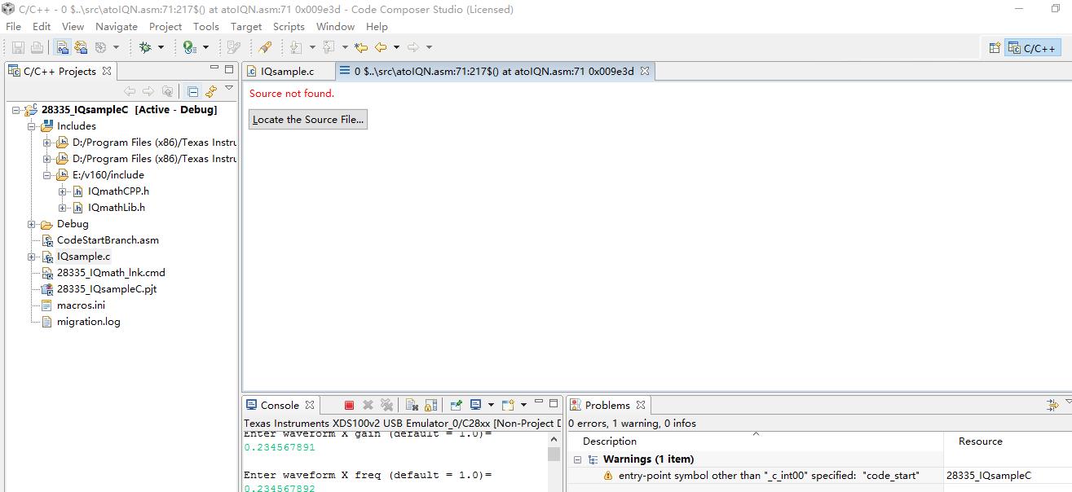Image resolution: width=1072 pixels, height=492 pixels.
Task: Collapse all in C/C++ Projects panel
Action: (x=192, y=91)
